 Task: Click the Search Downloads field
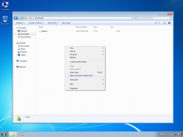pos(154,18)
